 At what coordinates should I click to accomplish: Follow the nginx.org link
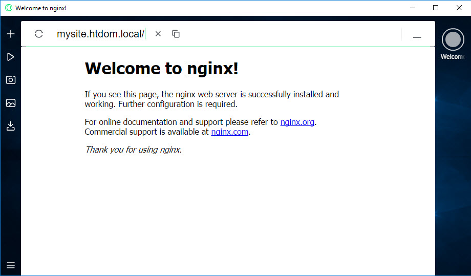click(x=297, y=122)
